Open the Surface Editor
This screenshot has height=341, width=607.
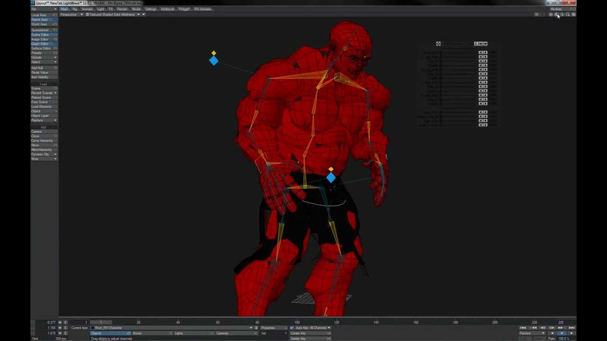coord(44,48)
